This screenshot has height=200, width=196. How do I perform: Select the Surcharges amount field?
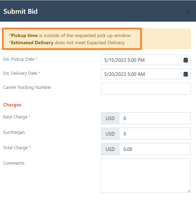point(155,134)
